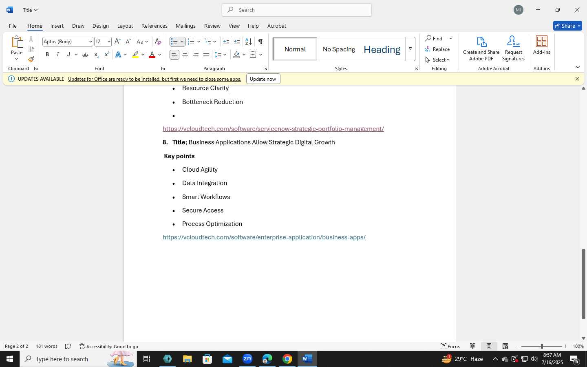Open File Explorer from the taskbar
This screenshot has height=367, width=587.
(x=187, y=359)
